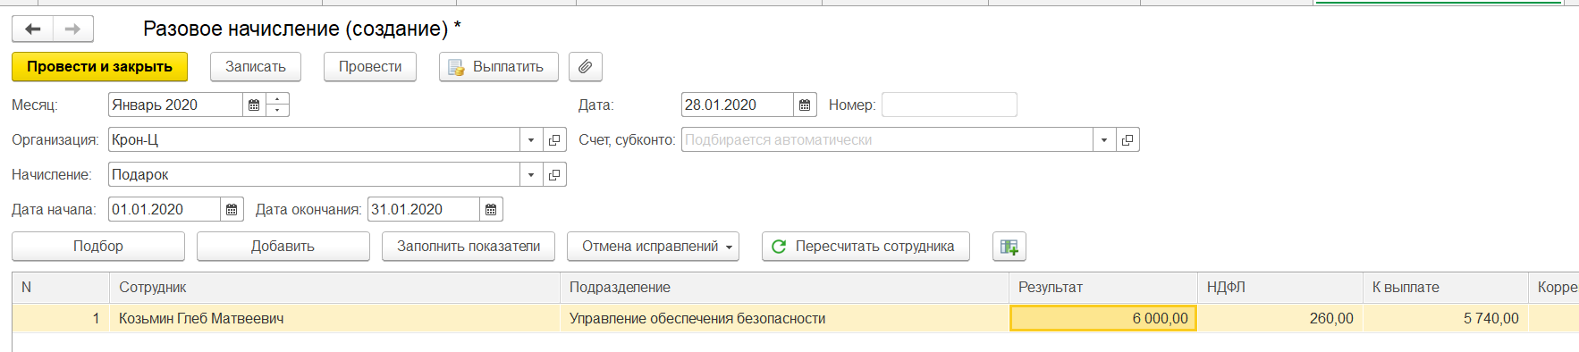Click the Результат column header
Screen dimensions: 1579x352
(1102, 288)
